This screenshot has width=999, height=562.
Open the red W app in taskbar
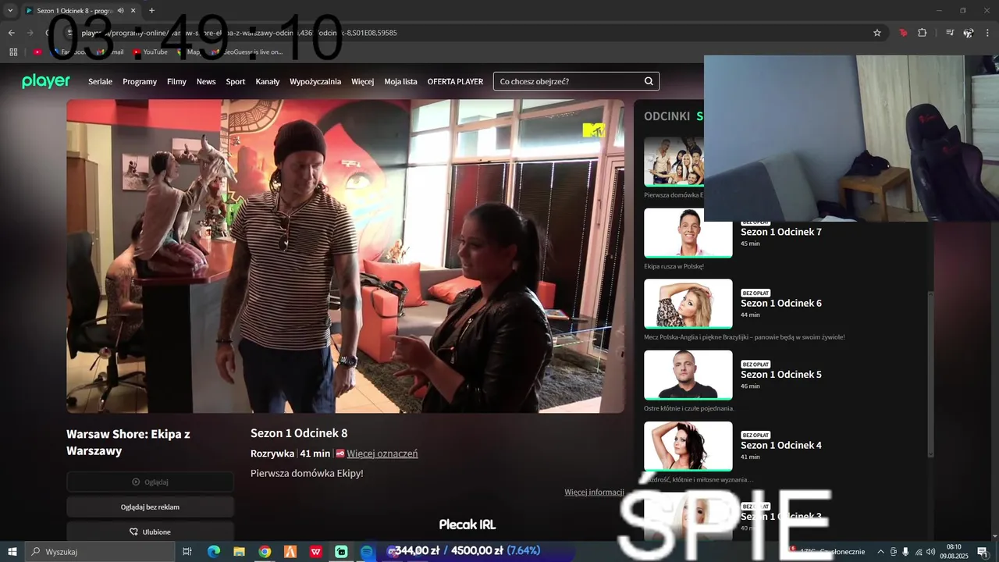point(316,552)
